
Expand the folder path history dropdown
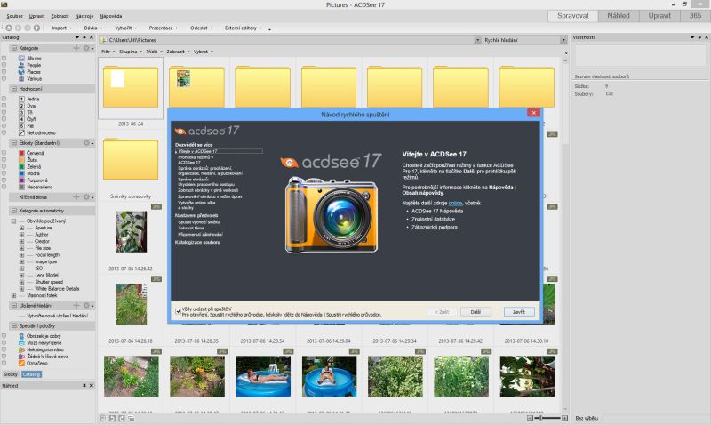click(477, 40)
